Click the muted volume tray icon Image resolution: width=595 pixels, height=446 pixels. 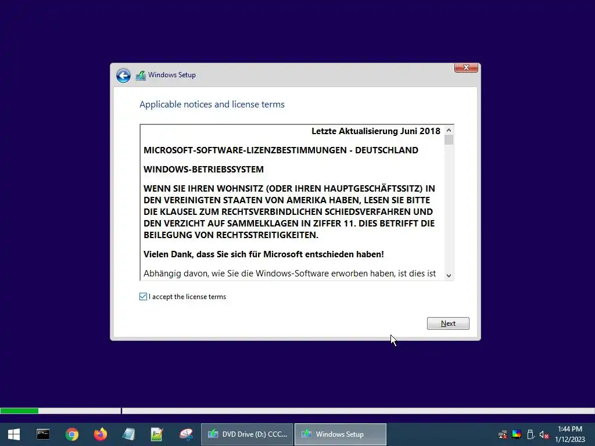click(544, 434)
